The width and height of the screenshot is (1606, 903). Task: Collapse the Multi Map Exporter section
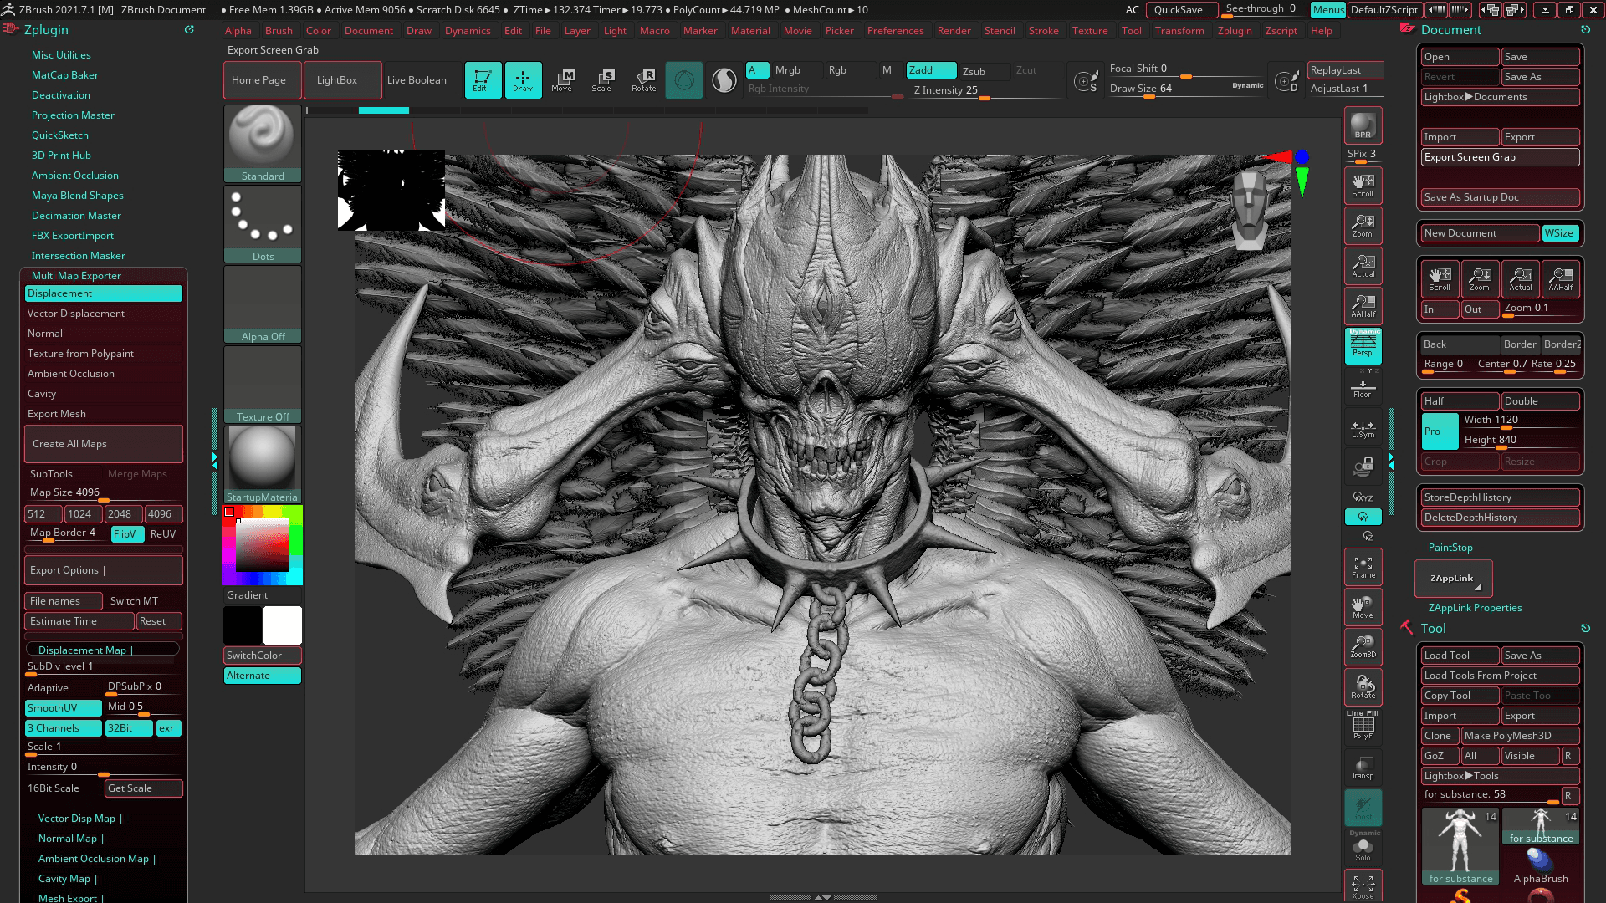point(76,276)
